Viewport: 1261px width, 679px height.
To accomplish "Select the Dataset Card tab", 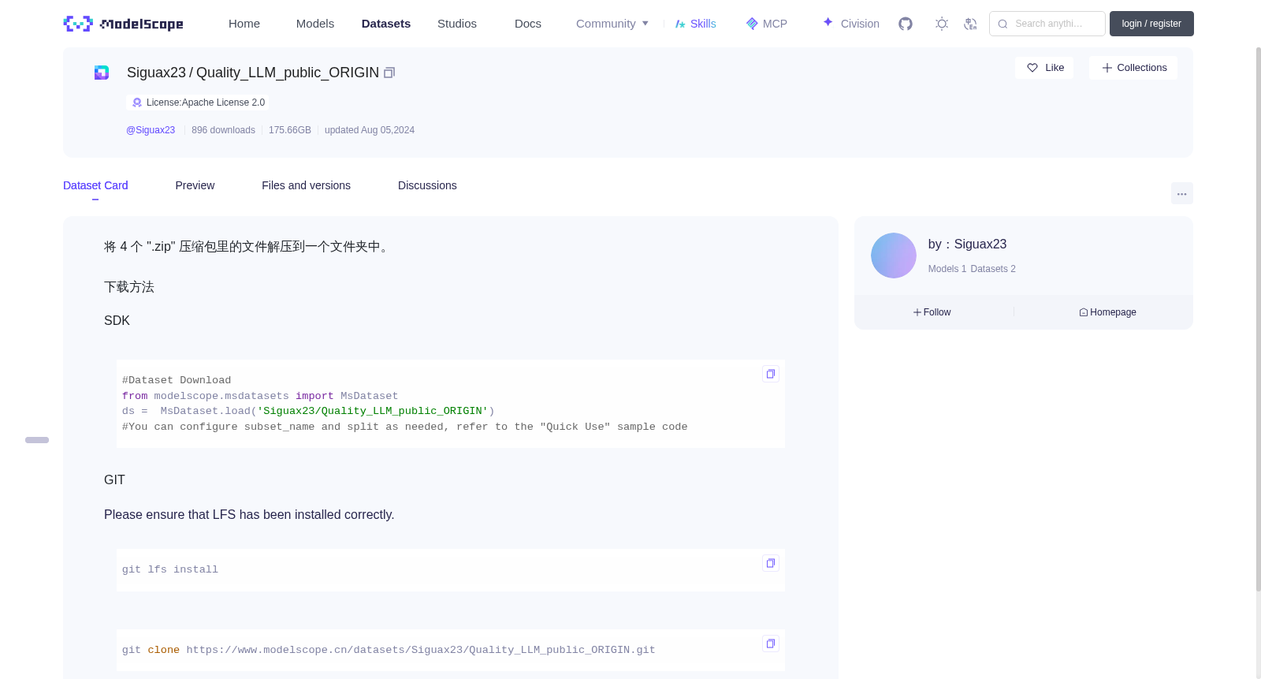I will point(95,185).
